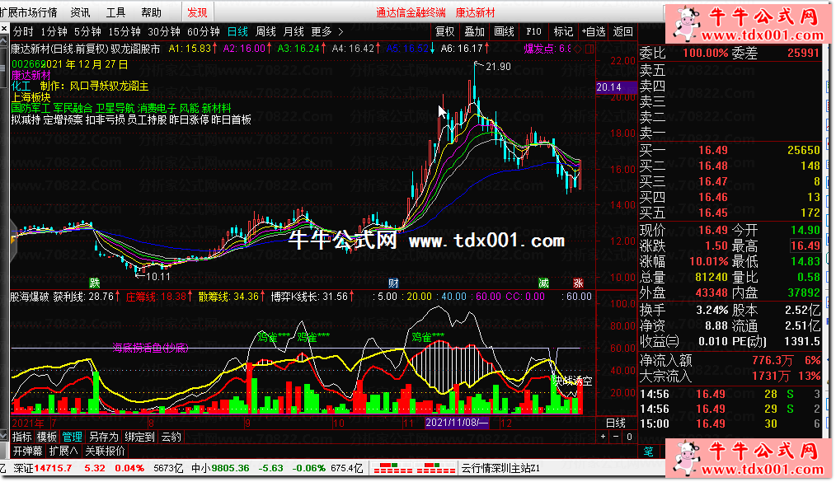Open the 关联报价 tab
836x482 pixels.
[105, 452]
